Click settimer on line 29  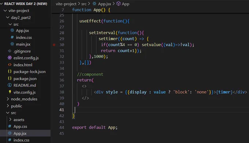tap(108, 38)
